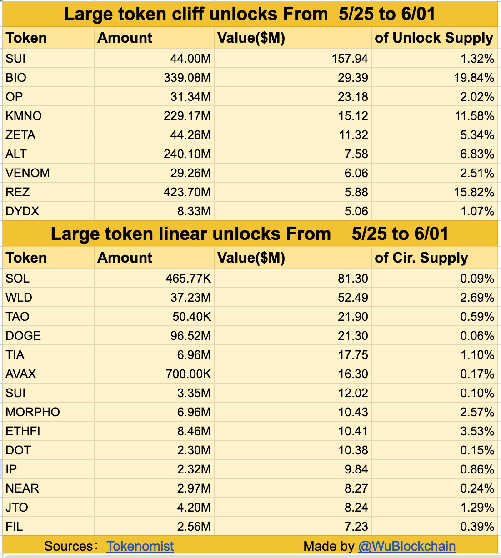Open the @WuBlockchain link
Image resolution: width=501 pixels, height=558 pixels.
click(407, 546)
